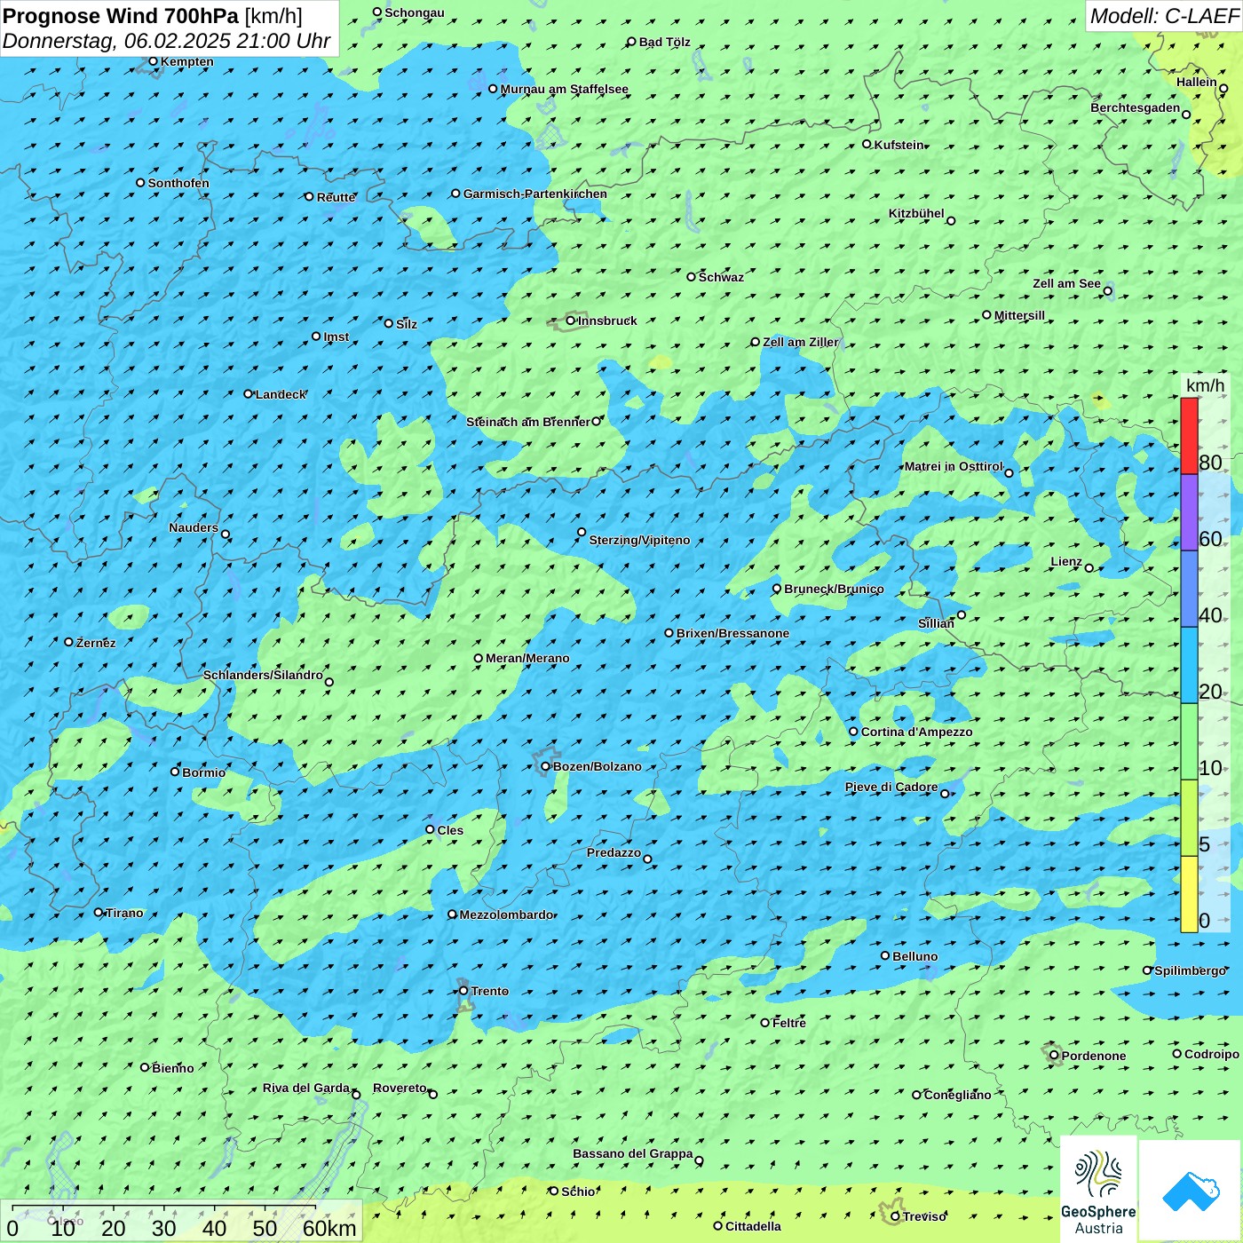Click the yellow 0–5 km/h legend segment

pyautogui.click(x=1189, y=893)
